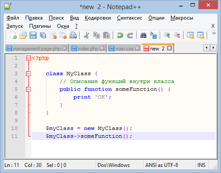Image resolution: width=221 pixels, height=173 pixels.
Task: Open Find dialog with binoculars icon
Action: click(x=143, y=35)
